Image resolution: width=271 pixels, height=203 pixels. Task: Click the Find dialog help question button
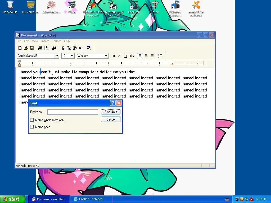[113, 103]
